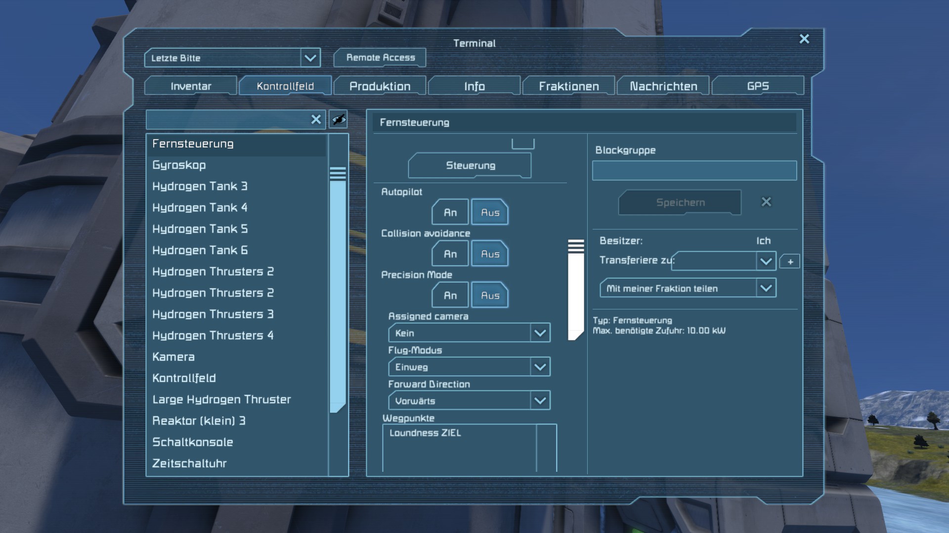Screen dimensions: 949x533
Task: Click the Remote Access button
Action: click(x=380, y=58)
